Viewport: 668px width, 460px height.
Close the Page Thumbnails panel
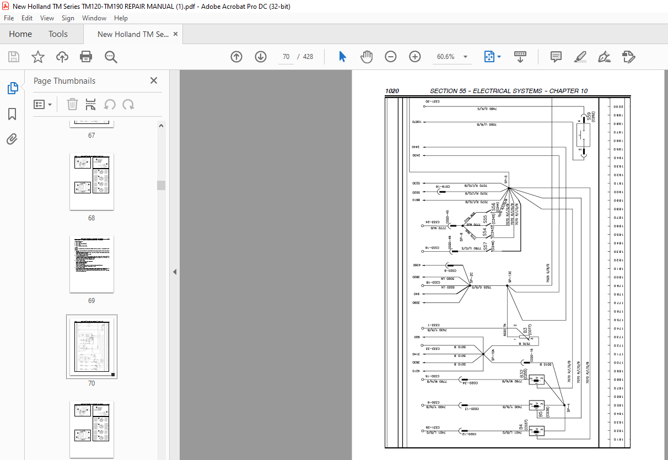[x=154, y=80]
